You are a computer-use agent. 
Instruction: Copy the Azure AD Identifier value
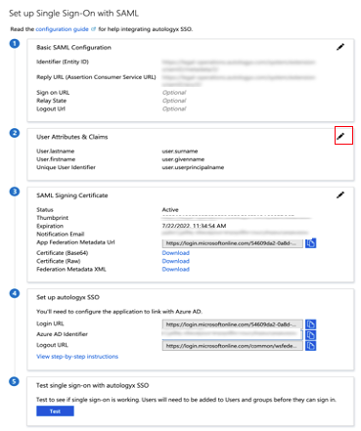click(x=311, y=335)
